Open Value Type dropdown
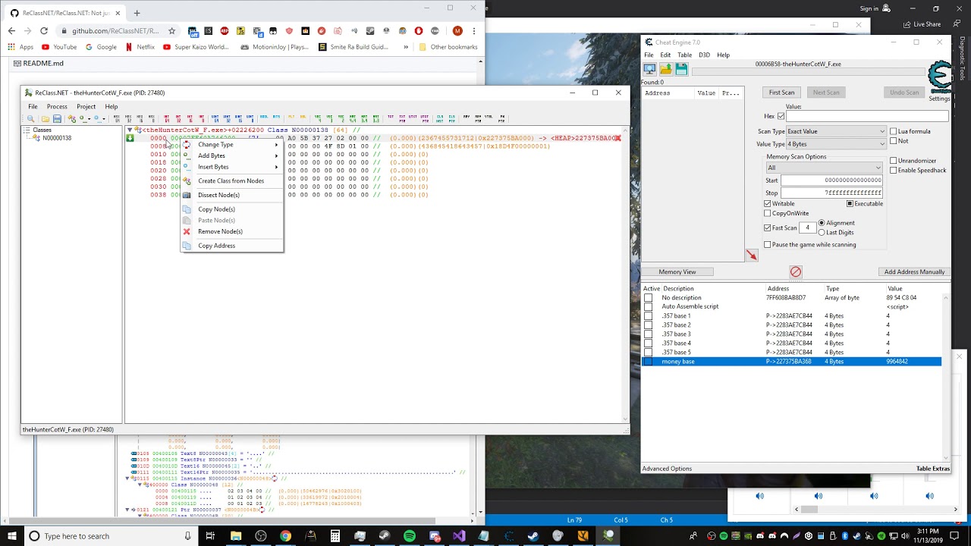Viewport: 971px width, 546px height. 836,144
